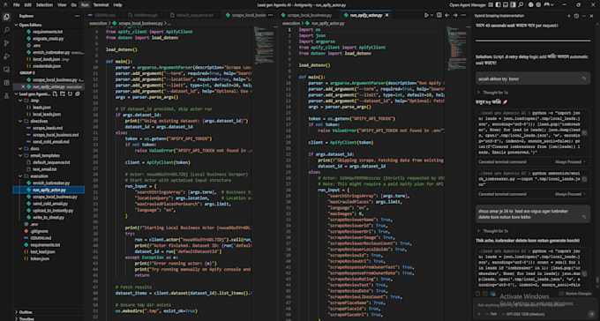This screenshot has height=321, width=600.
Task: Refresh the explorer file tree
Action: (x=71, y=93)
